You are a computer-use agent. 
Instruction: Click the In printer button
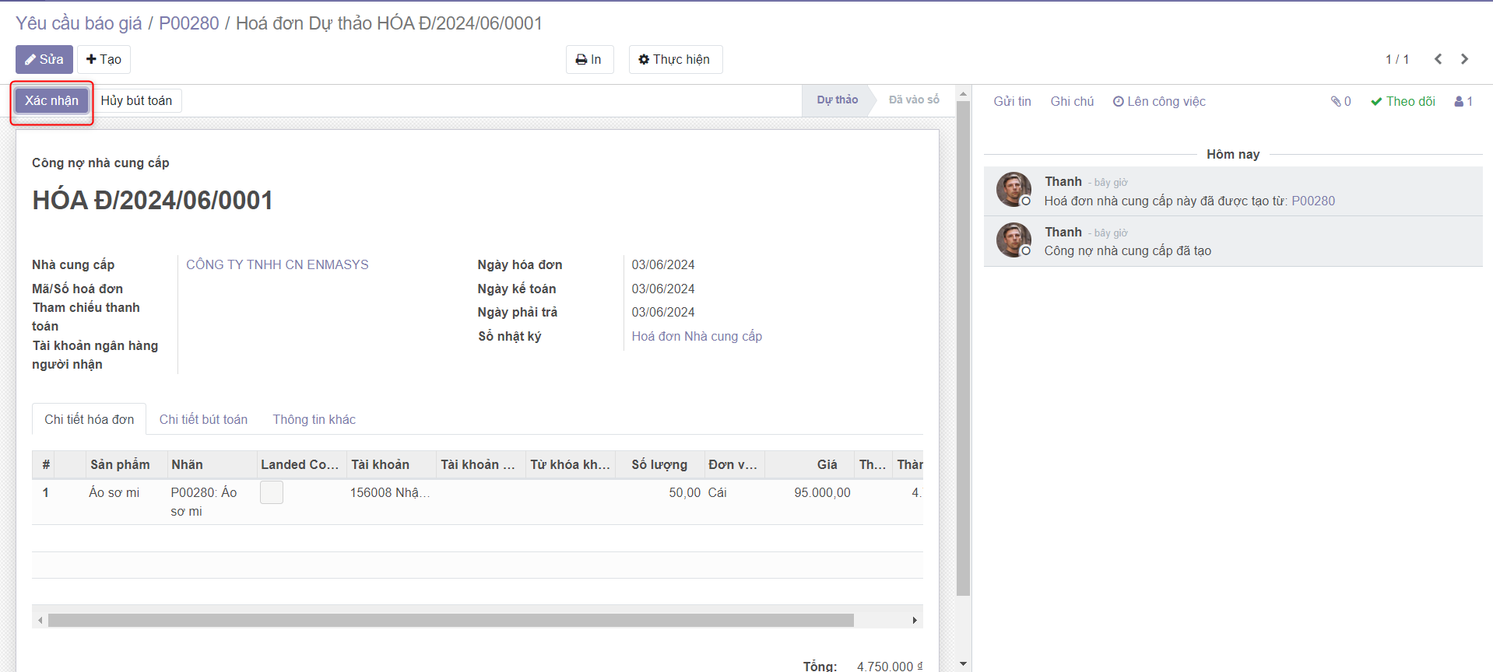(588, 59)
